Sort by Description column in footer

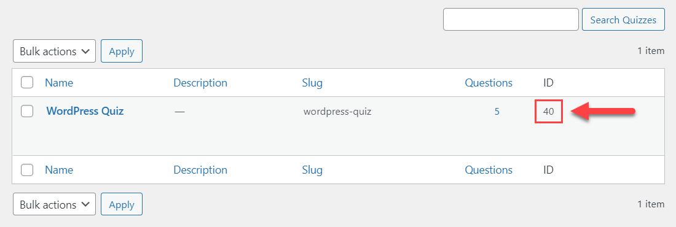click(x=200, y=170)
